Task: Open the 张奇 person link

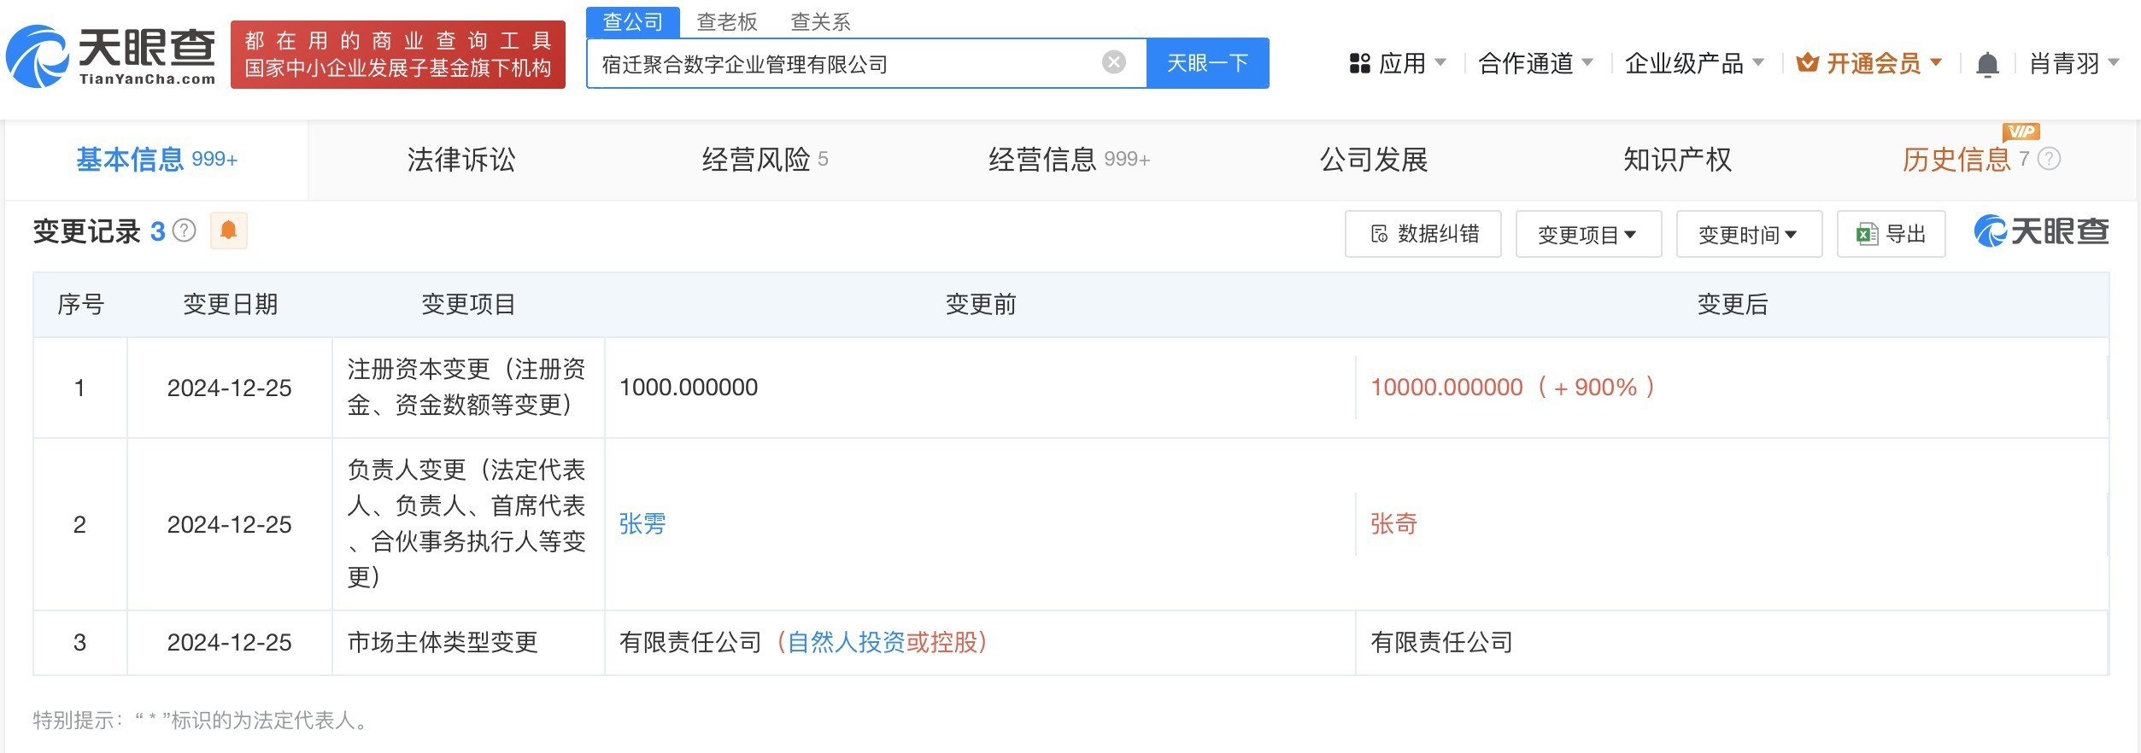Action: pos(1393,523)
